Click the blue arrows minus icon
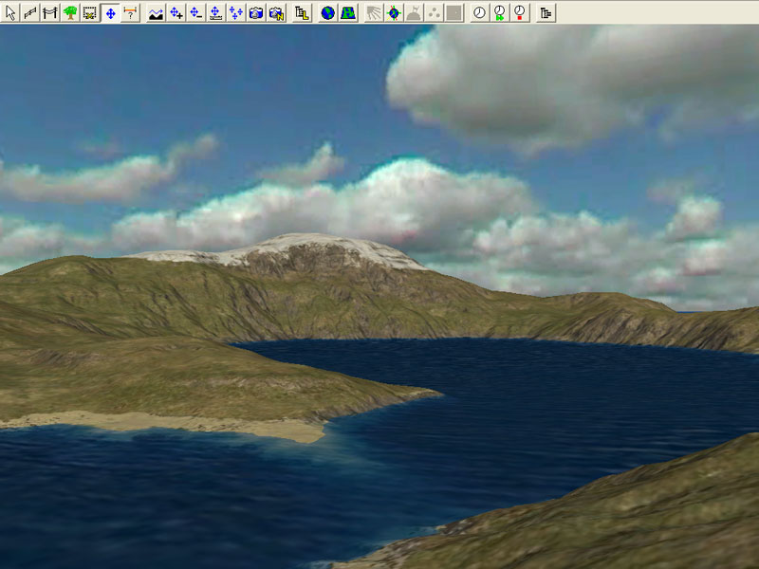The height and width of the screenshot is (569, 759). coord(196,12)
